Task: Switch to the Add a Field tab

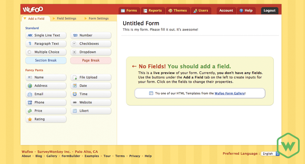Action: [36, 19]
